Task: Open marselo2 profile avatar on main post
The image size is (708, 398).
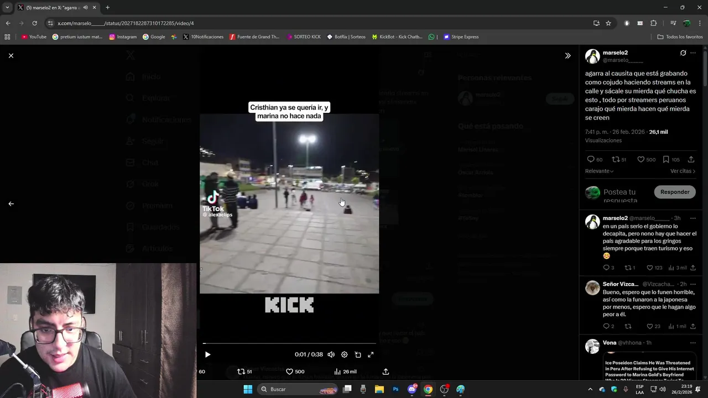Action: 592,56
